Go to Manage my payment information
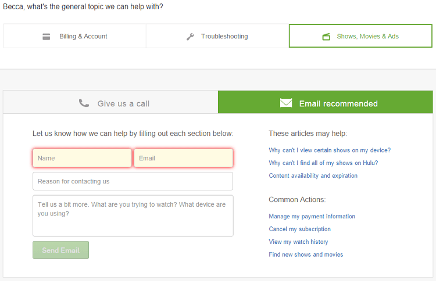The height and width of the screenshot is (281, 436). 312,217
